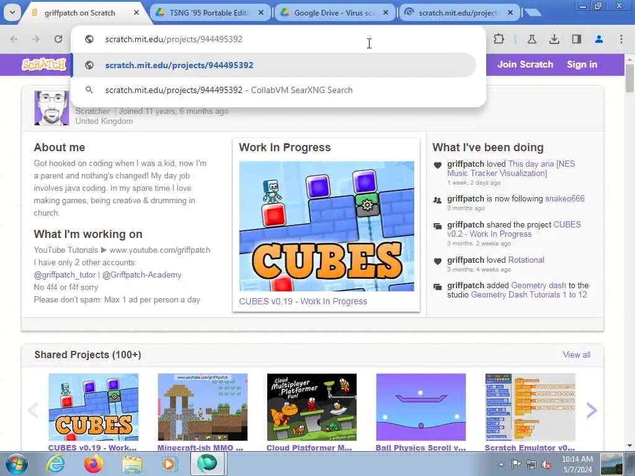635x476 pixels.
Task: Open the CUBES featured project image
Action: [x=326, y=226]
